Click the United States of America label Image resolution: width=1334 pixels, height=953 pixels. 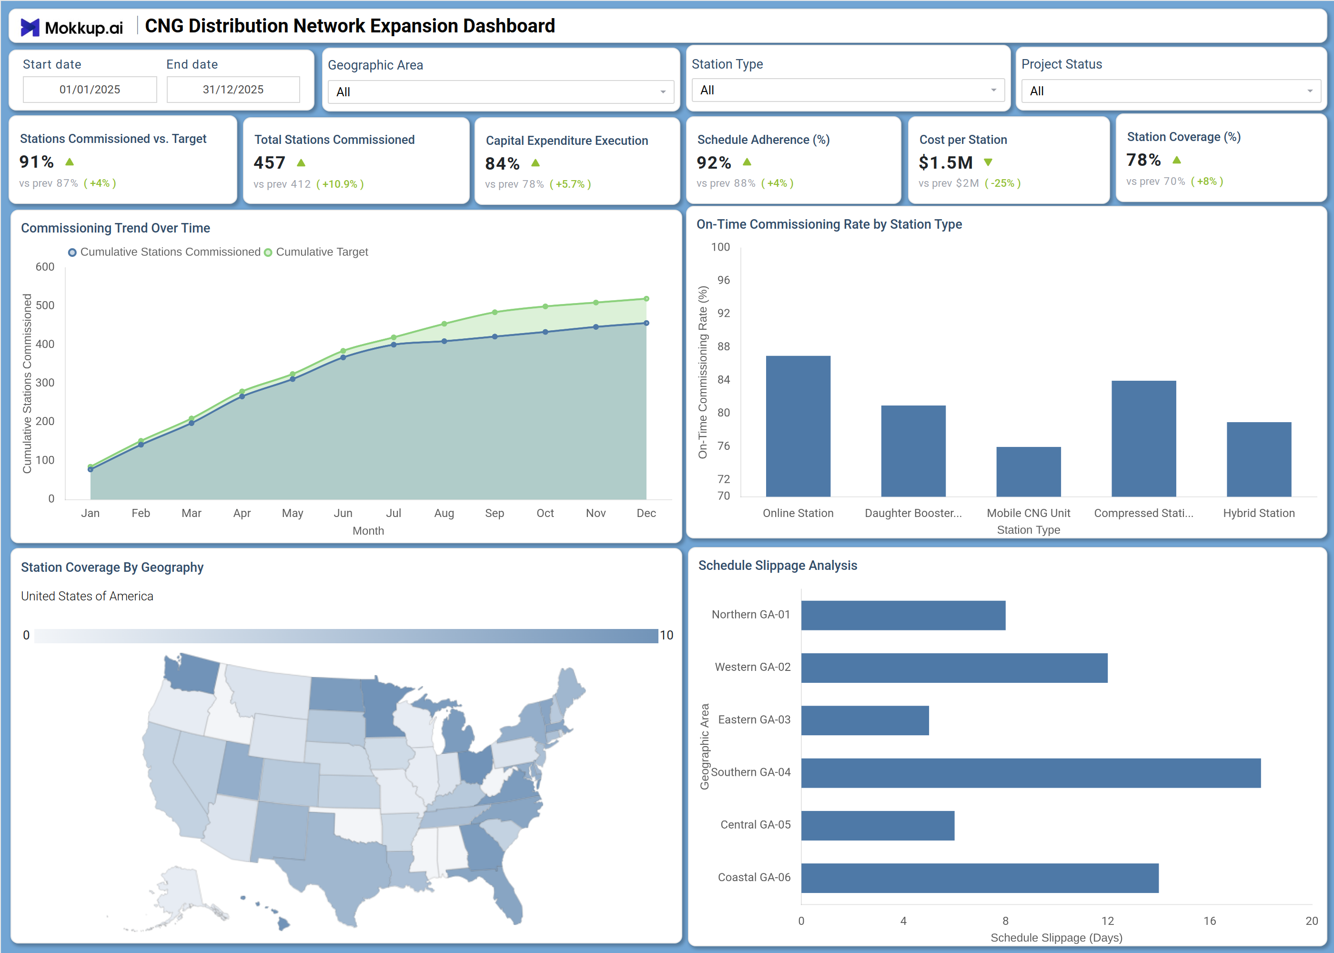pyautogui.click(x=87, y=596)
